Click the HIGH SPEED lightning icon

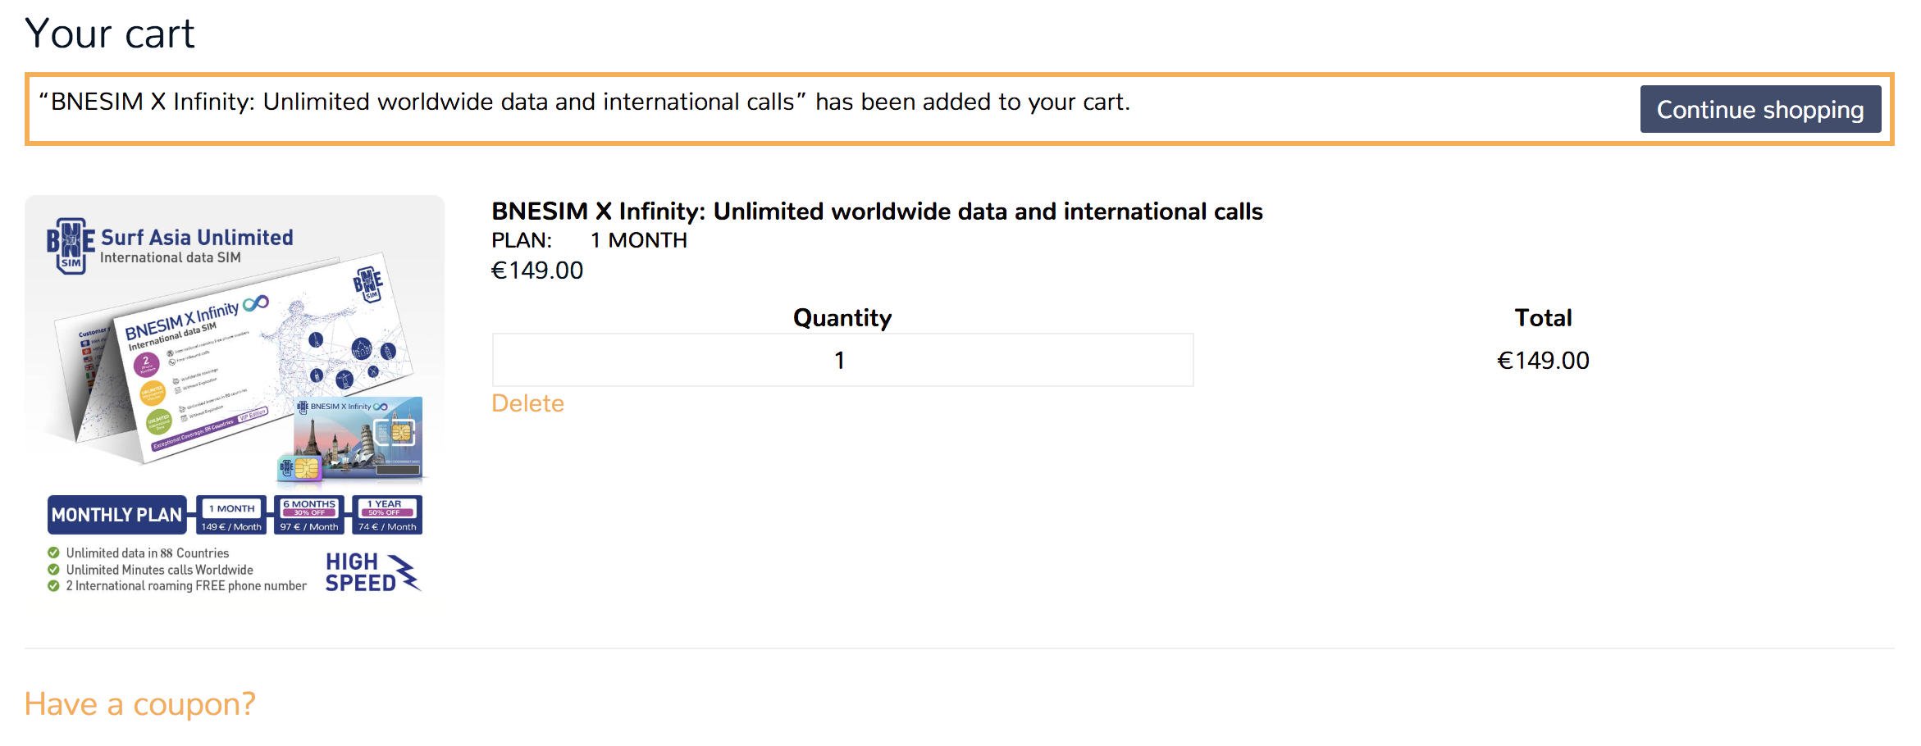(404, 572)
